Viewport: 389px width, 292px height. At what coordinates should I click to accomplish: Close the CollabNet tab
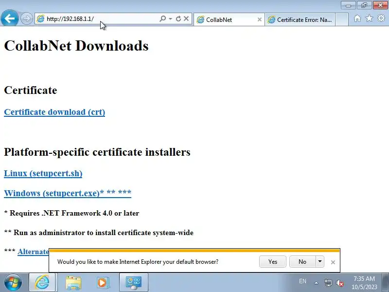coord(260,19)
